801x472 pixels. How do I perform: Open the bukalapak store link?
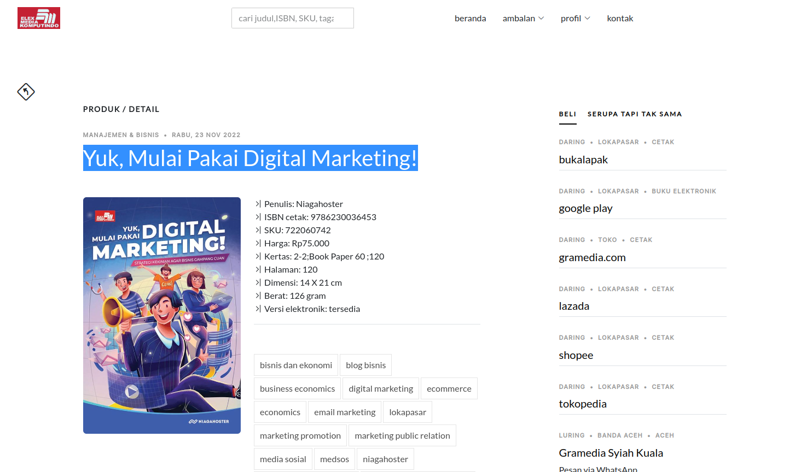(x=583, y=160)
